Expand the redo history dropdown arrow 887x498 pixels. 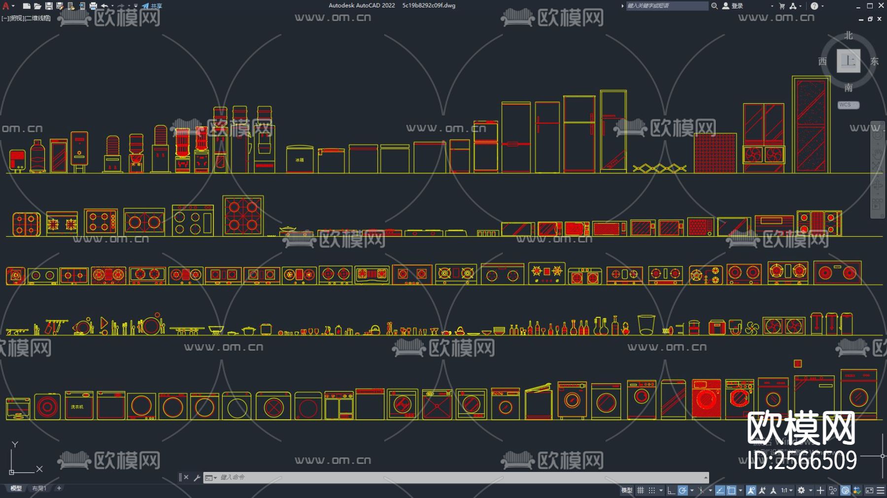(129, 6)
